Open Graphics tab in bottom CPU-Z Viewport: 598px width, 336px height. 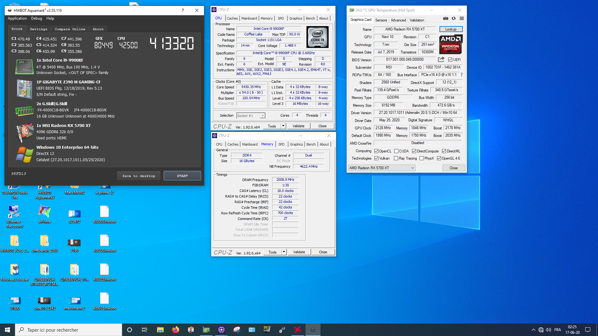point(296,144)
